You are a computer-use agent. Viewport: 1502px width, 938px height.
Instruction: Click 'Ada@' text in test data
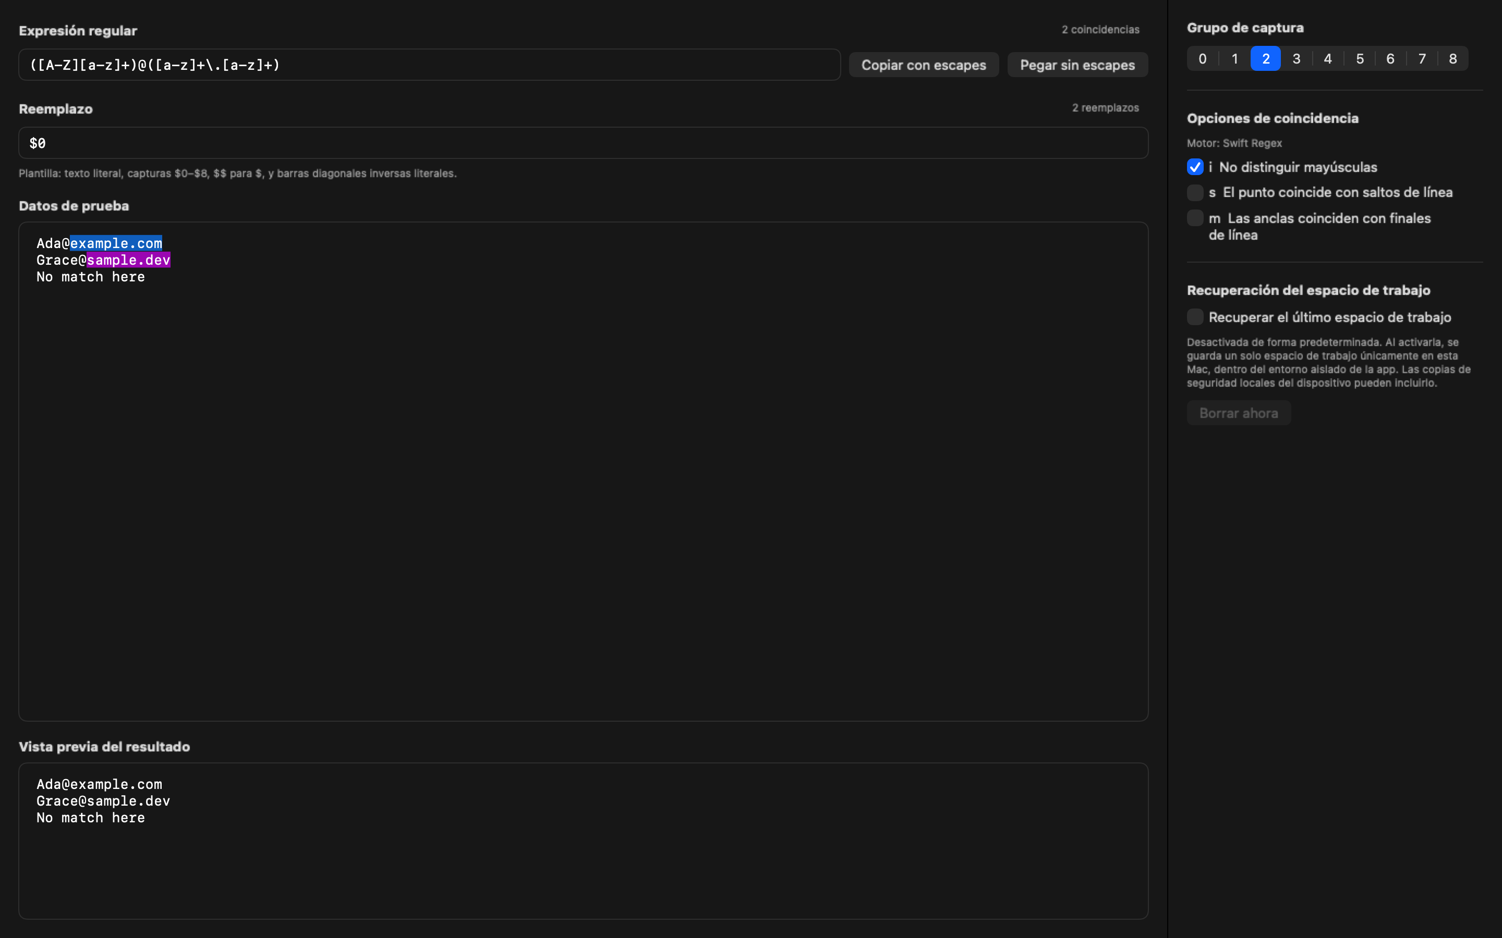coord(53,243)
